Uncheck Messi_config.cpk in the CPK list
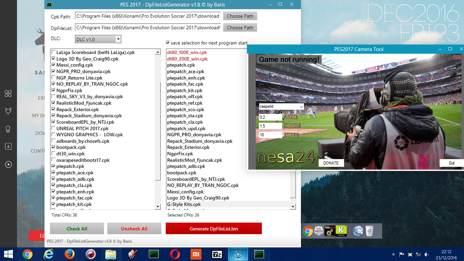464x261 pixels. [54, 65]
